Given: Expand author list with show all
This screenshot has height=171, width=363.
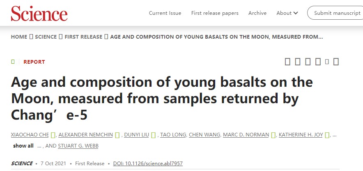Looking at the screenshot, I should point(23,146).
